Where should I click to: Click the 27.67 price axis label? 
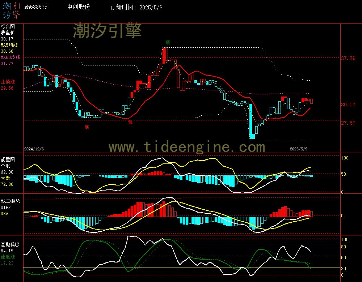[348, 123]
